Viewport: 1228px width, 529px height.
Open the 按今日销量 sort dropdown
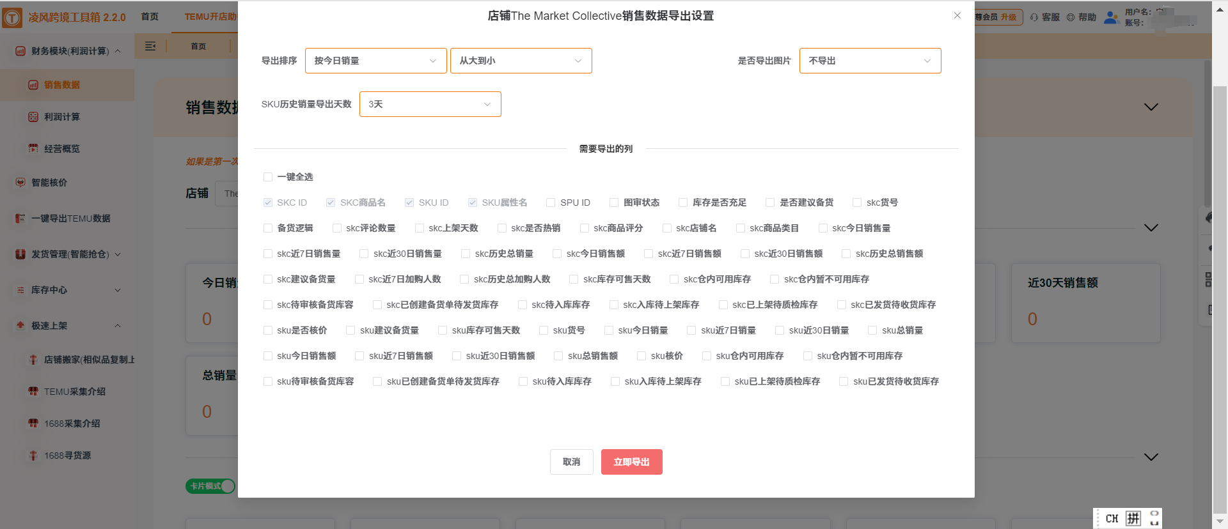tap(376, 61)
